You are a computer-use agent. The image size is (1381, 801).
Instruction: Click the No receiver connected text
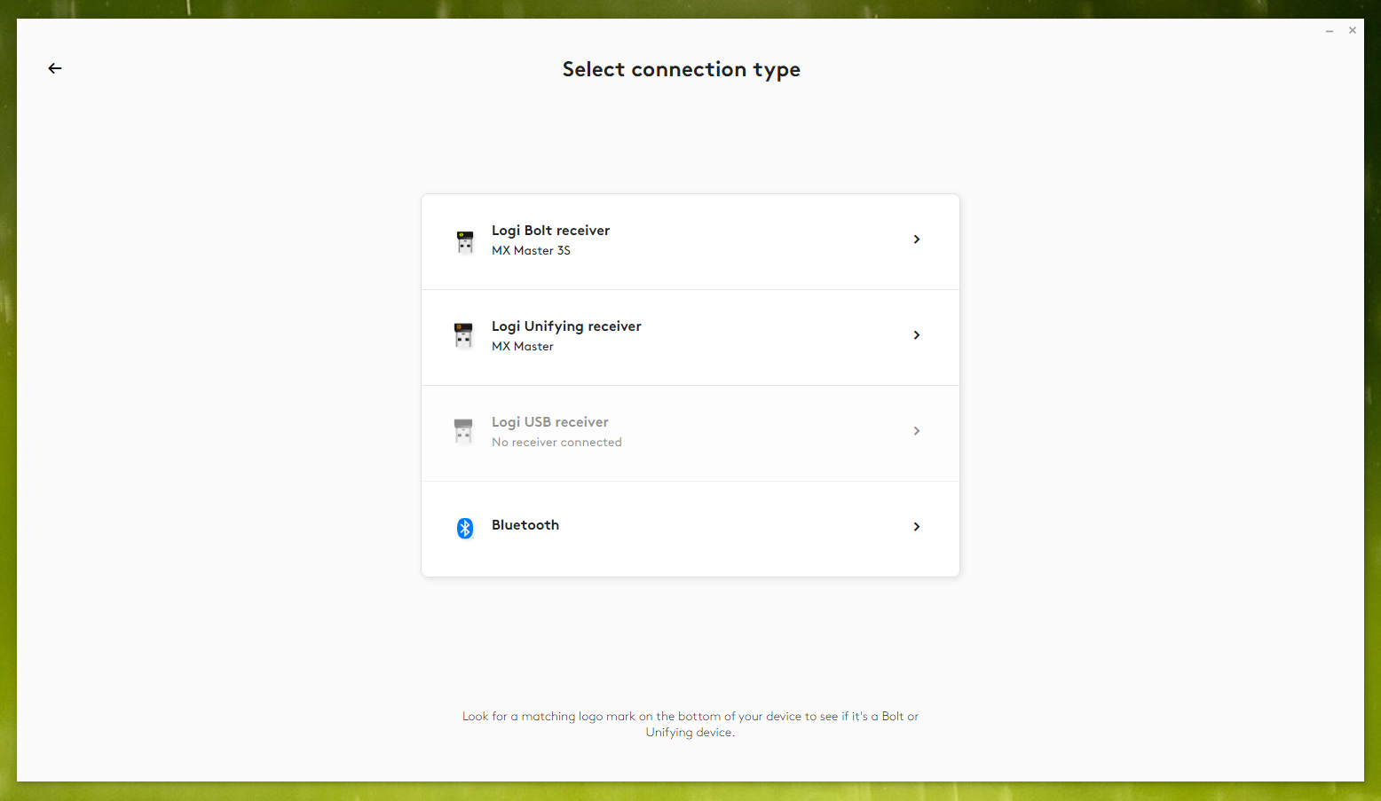(556, 443)
